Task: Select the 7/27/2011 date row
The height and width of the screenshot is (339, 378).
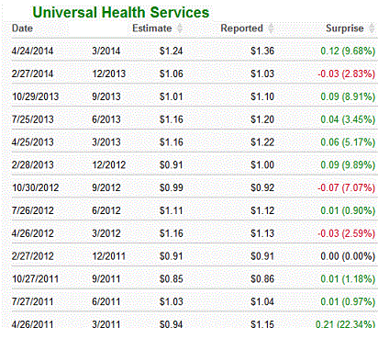Action: (195, 302)
